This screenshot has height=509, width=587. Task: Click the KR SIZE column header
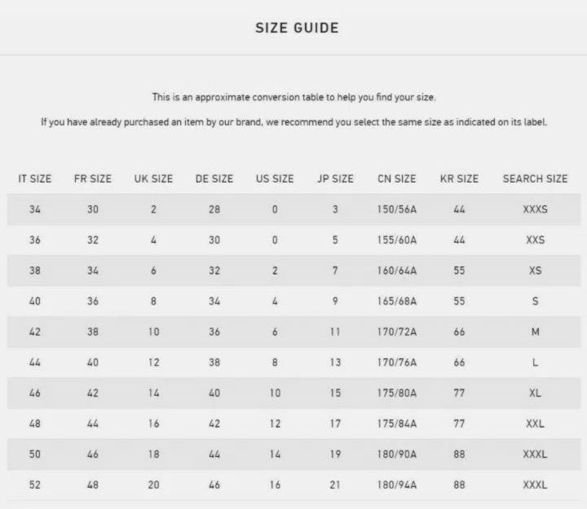(x=459, y=179)
